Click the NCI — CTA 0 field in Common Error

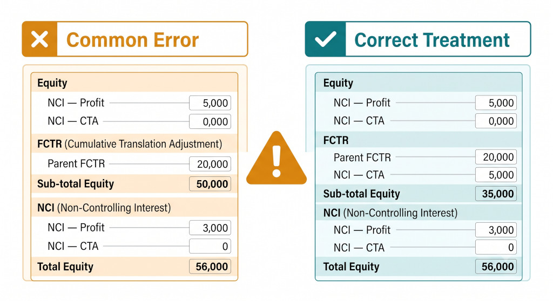pos(210,247)
